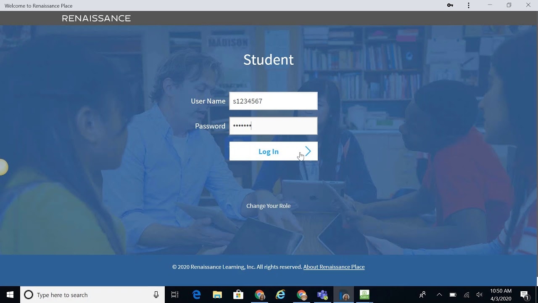Open File Explorer from the taskbar

217,295
